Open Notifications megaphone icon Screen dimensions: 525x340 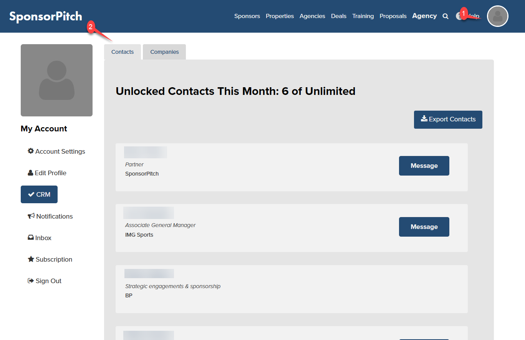[31, 216]
